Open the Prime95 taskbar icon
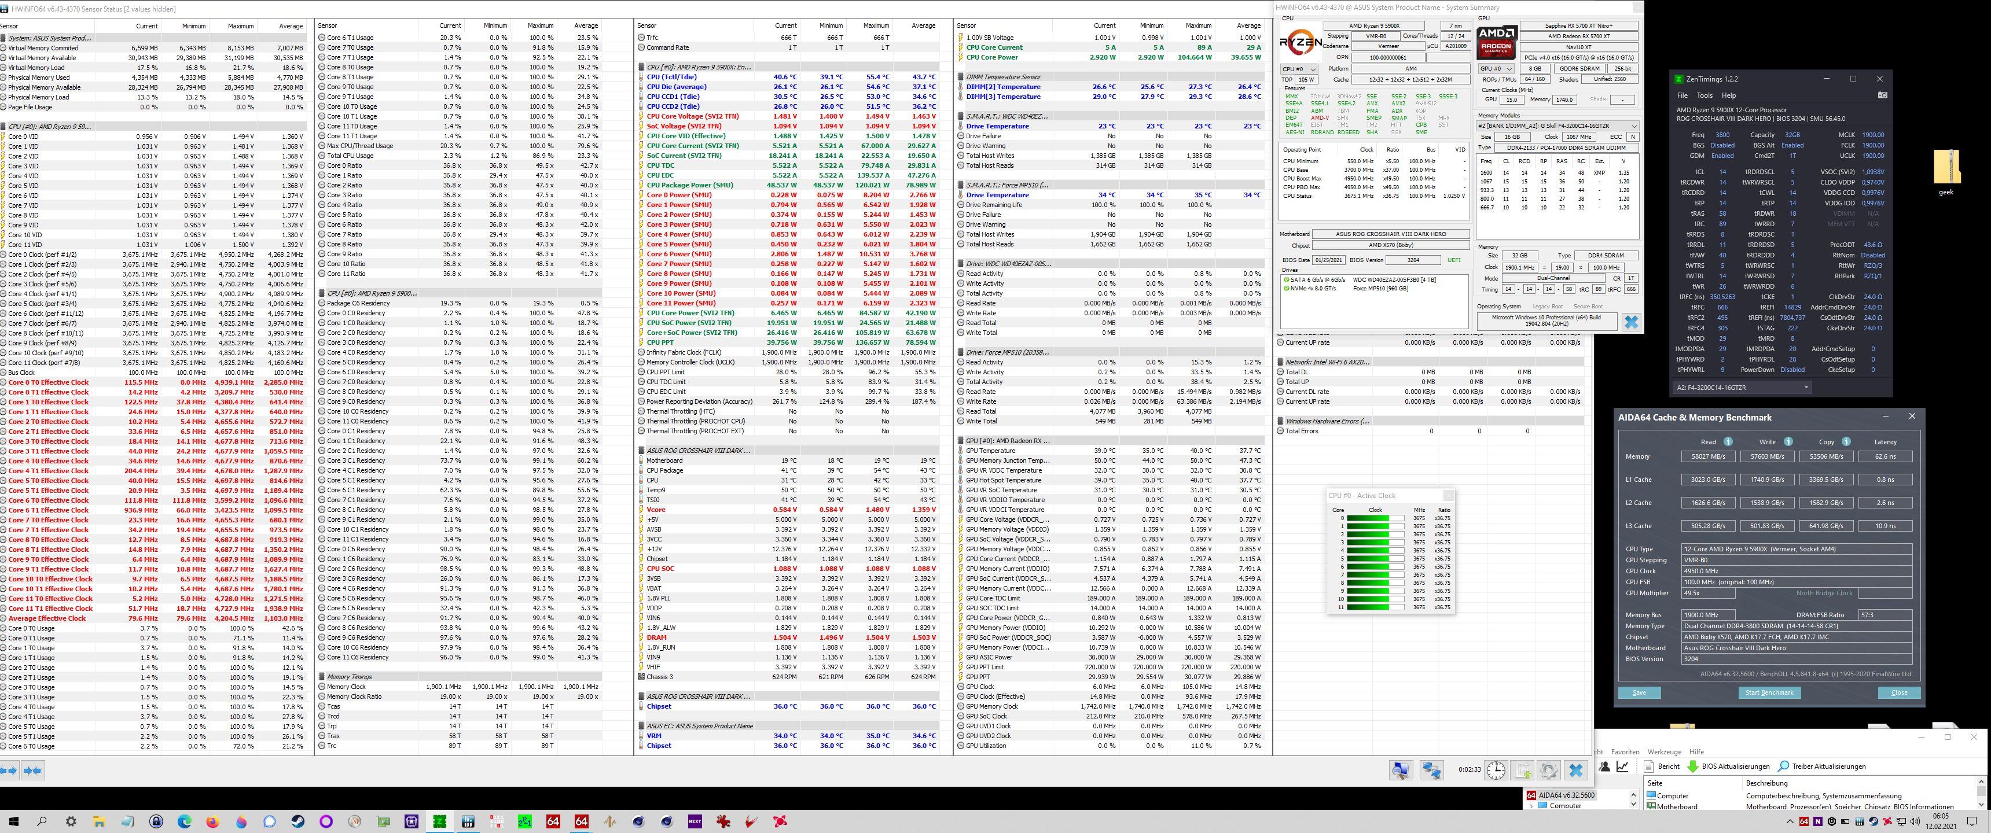 525,821
